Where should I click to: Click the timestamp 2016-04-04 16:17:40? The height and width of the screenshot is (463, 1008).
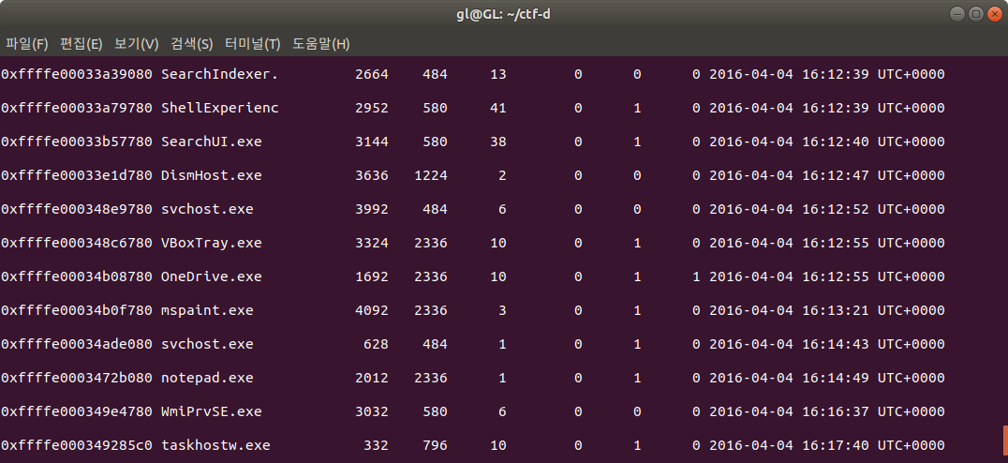(x=790, y=445)
